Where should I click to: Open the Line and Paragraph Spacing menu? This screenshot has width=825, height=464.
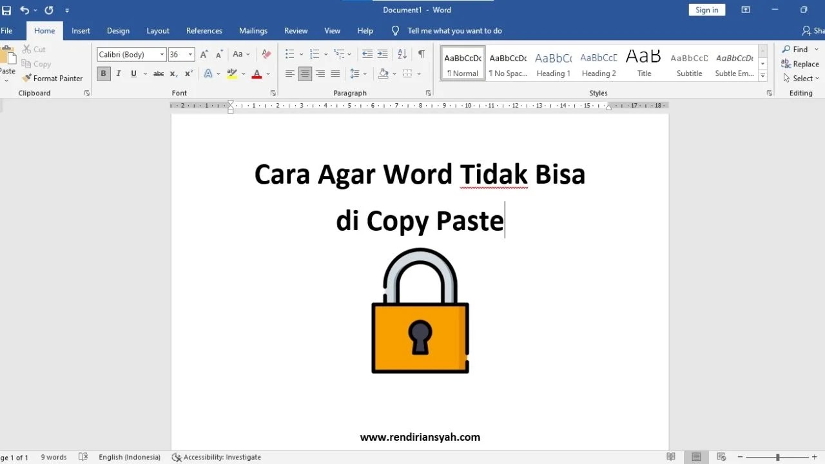358,73
